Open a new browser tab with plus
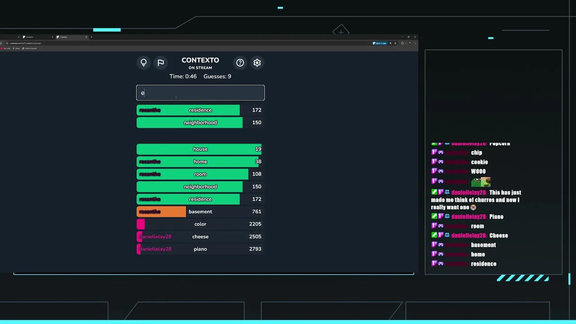This screenshot has width=576, height=324. coord(91,37)
